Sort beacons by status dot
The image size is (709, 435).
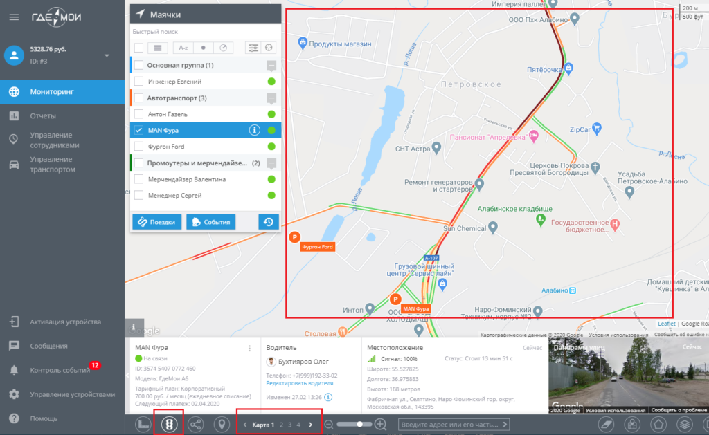pyautogui.click(x=204, y=48)
